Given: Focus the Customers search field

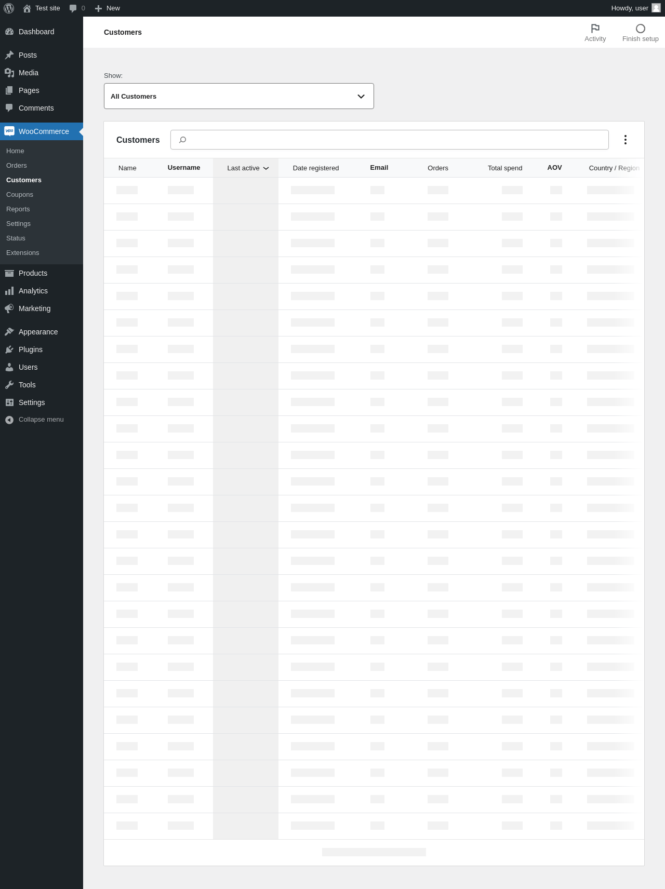Looking at the screenshot, I should [390, 140].
